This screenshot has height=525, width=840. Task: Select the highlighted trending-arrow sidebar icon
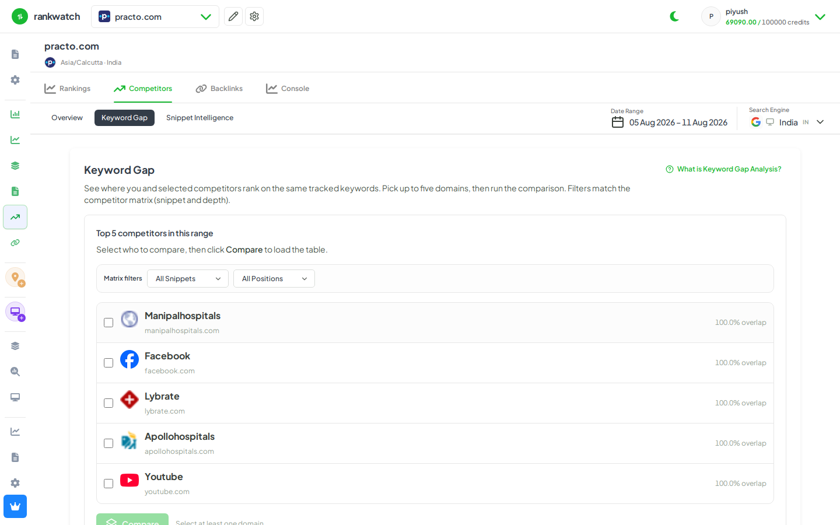tap(15, 217)
